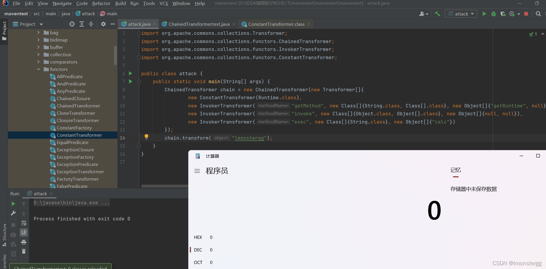Open InvokerTransformer sibling ExceptionTransformer class
Viewport: 546px width, 269px height.
(x=80, y=172)
